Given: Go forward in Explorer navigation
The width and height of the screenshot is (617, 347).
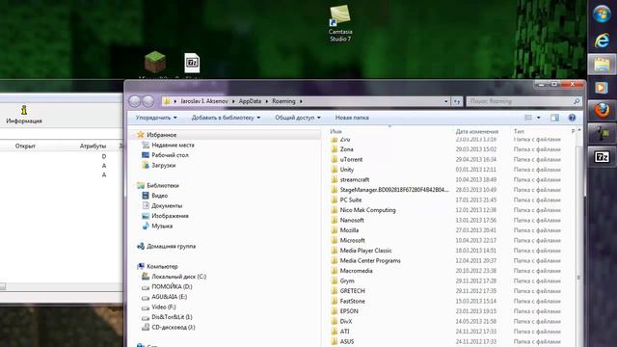Looking at the screenshot, I should 148,101.
